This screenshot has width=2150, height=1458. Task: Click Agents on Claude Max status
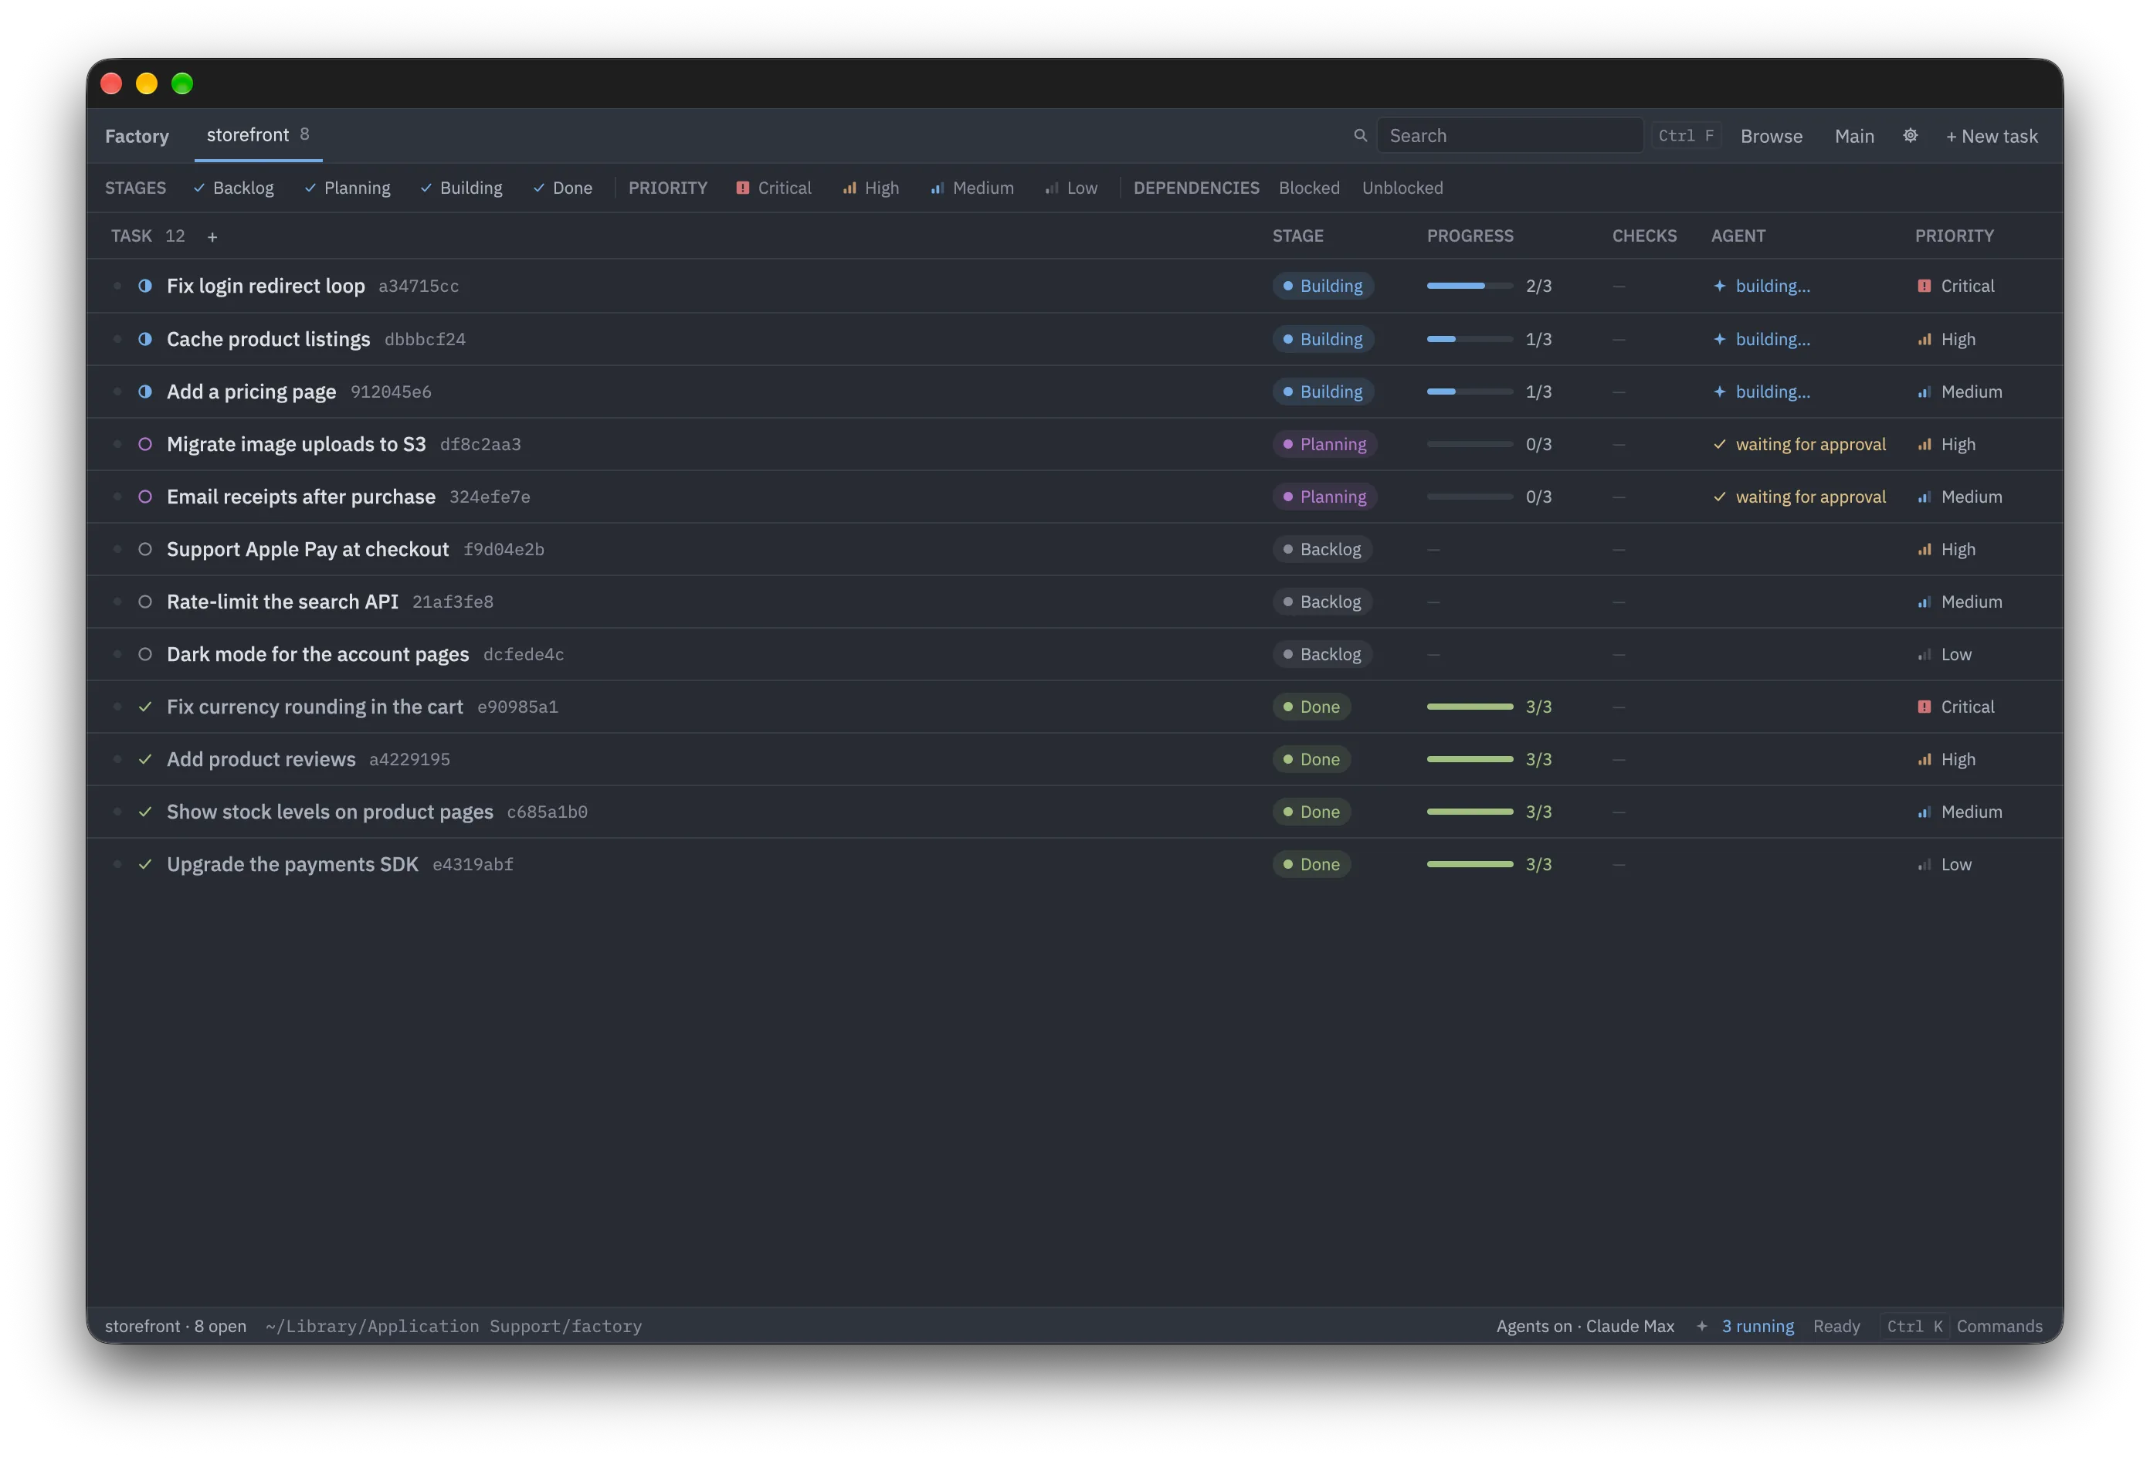click(x=1585, y=1326)
